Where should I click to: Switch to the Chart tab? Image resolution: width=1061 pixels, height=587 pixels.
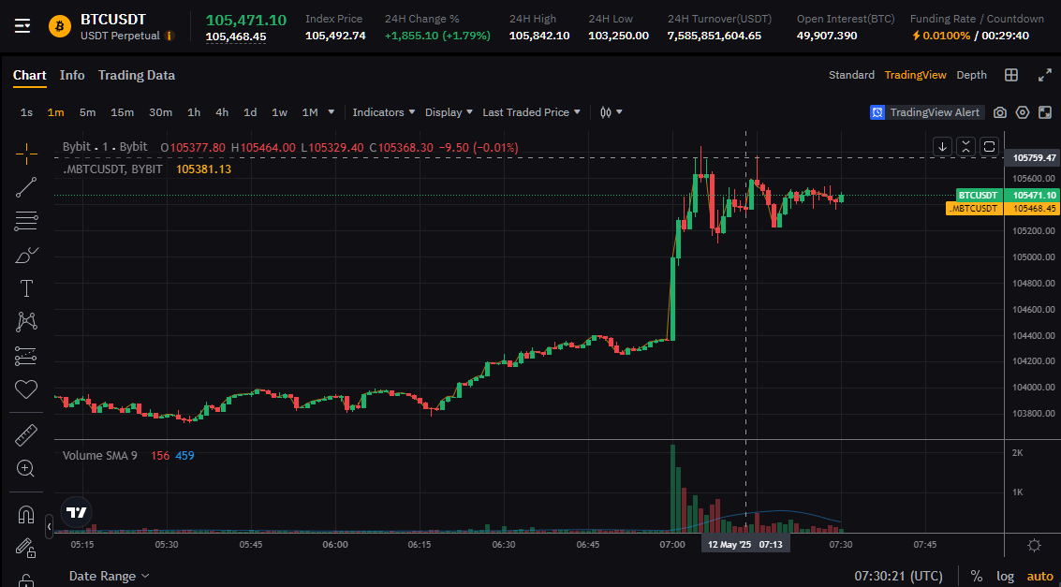click(30, 75)
